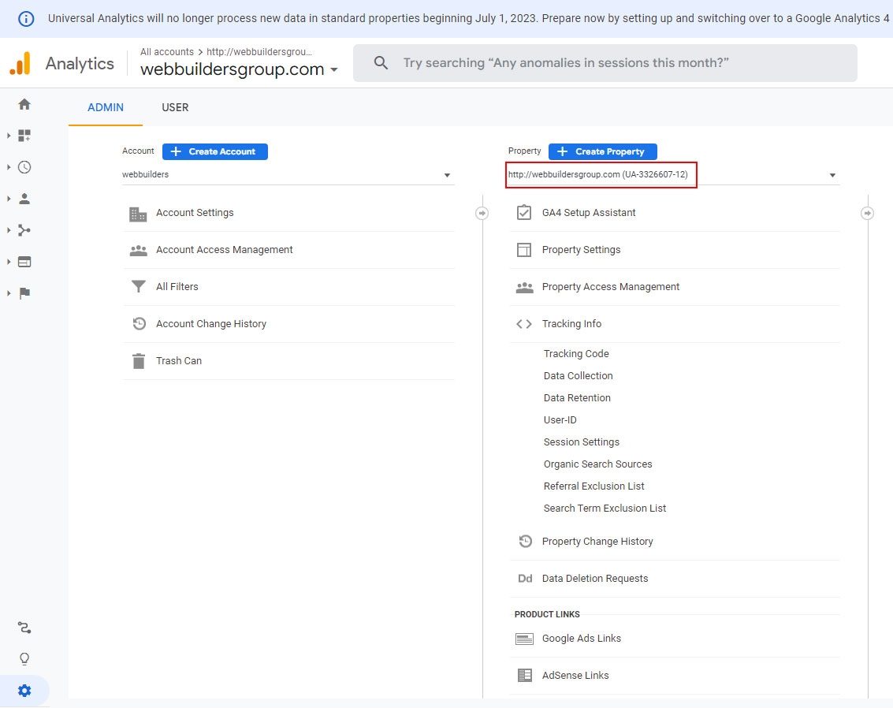Click the Property Settings layout icon

524,249
